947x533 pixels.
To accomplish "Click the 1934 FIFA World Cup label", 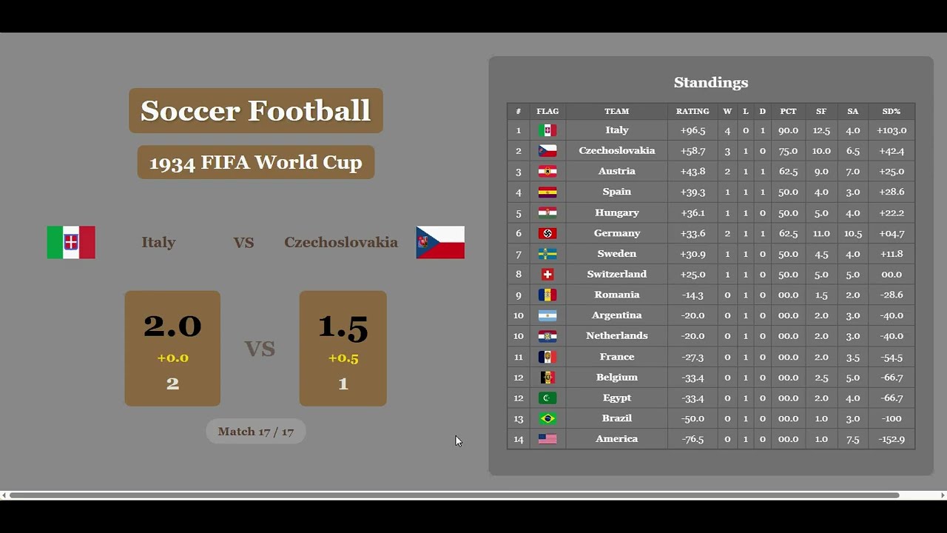I will click(256, 162).
